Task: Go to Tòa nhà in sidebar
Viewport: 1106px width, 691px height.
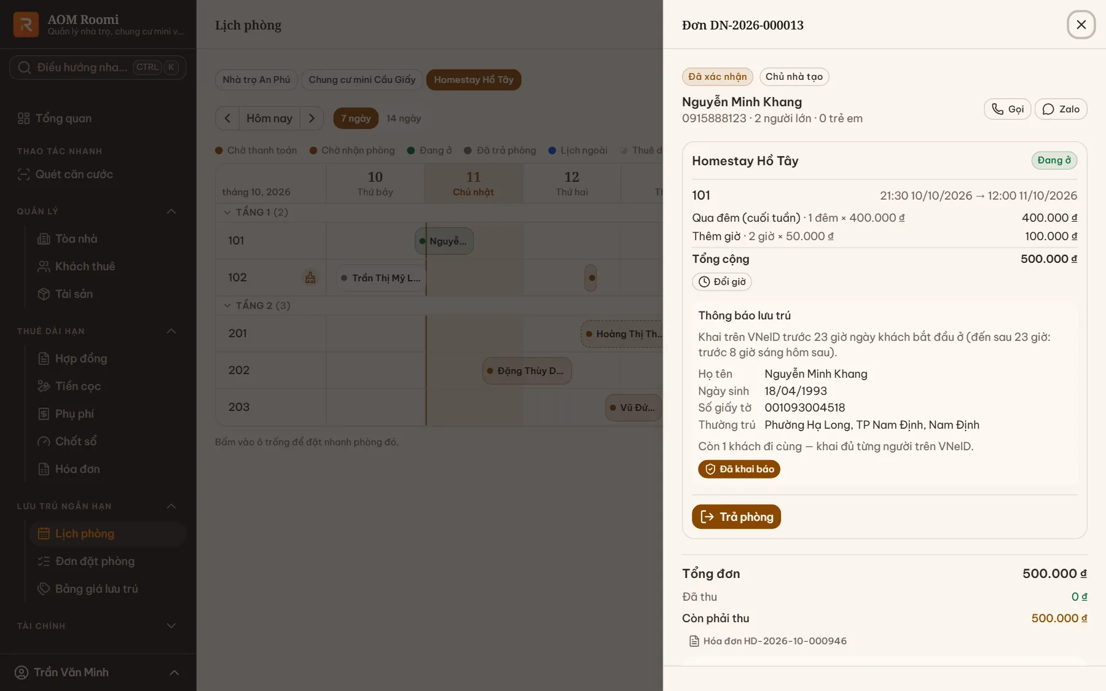Action: tap(108, 238)
